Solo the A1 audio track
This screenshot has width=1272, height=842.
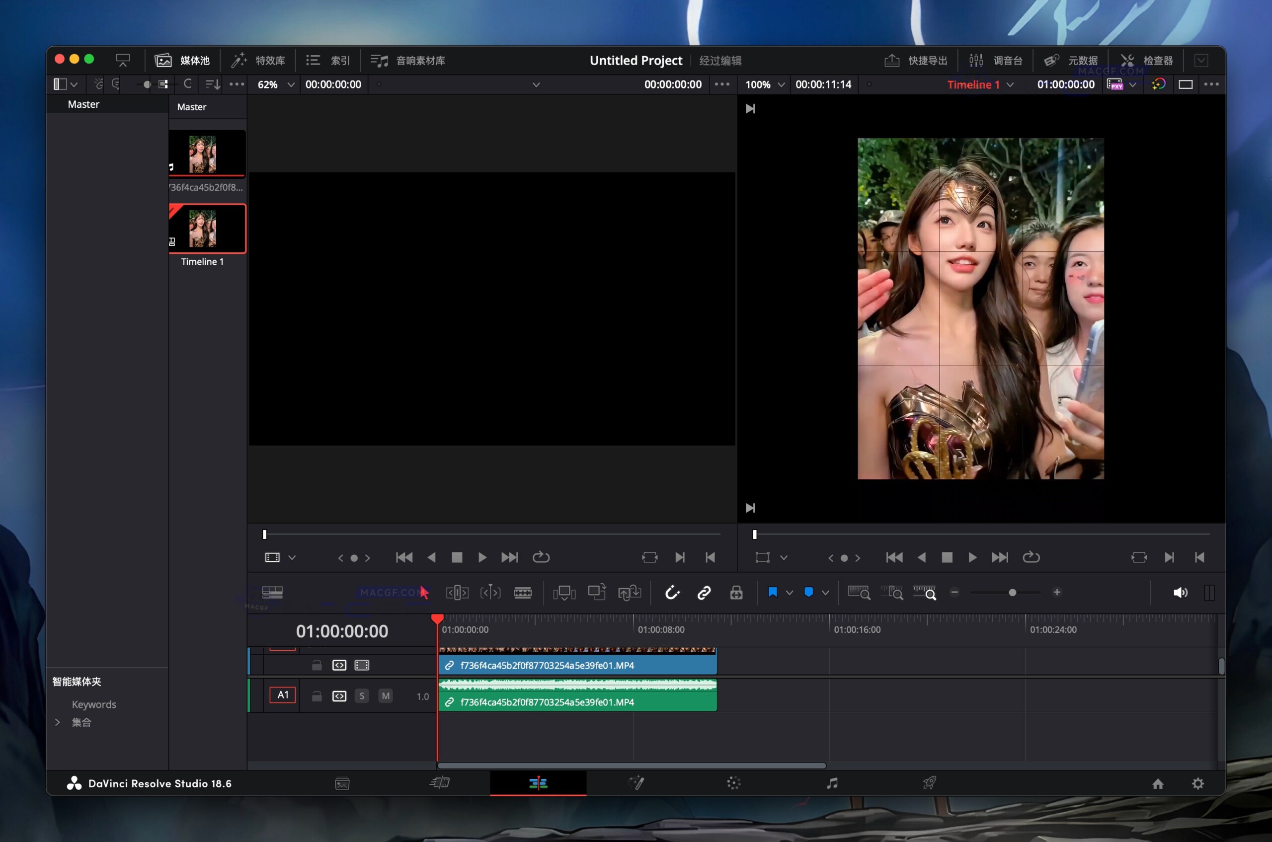tap(362, 695)
